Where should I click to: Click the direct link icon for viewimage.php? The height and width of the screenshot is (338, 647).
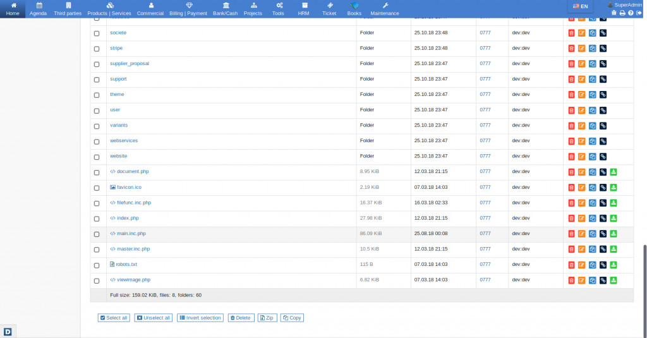pyautogui.click(x=603, y=281)
